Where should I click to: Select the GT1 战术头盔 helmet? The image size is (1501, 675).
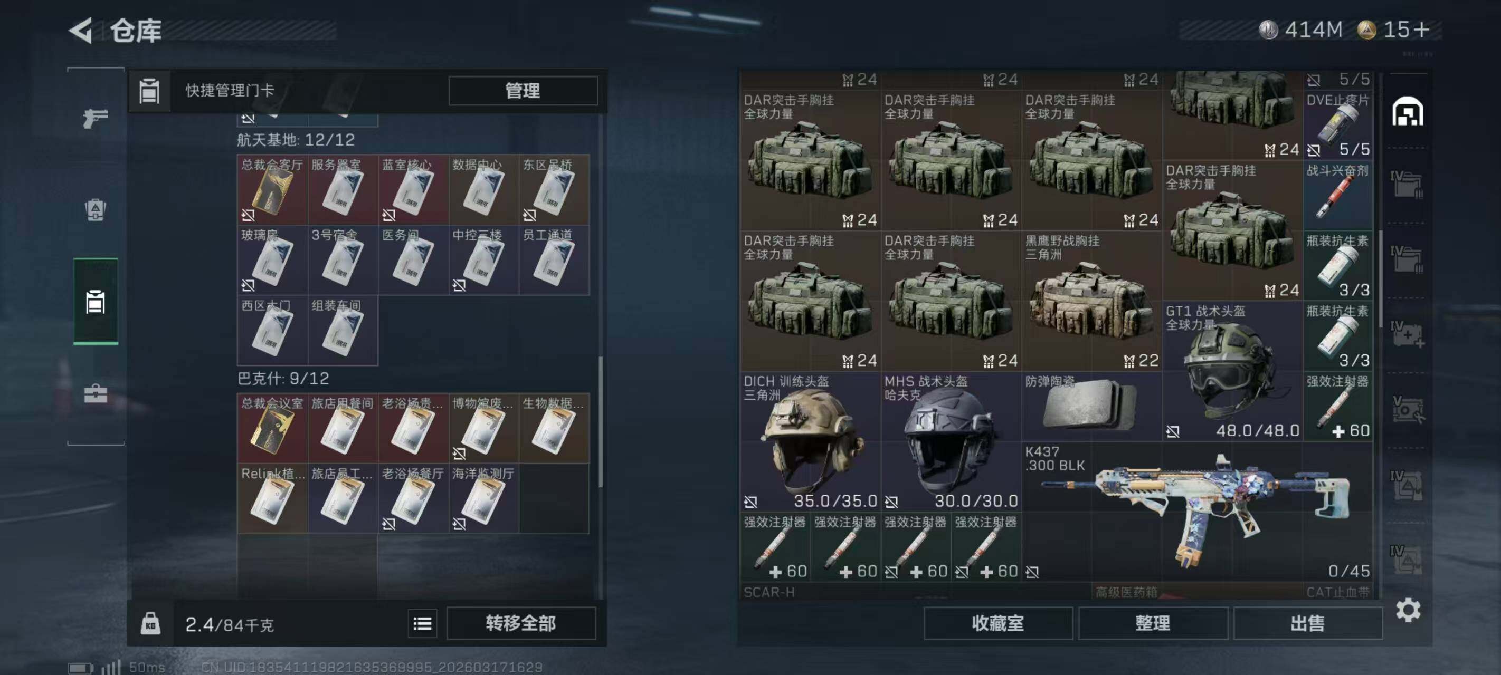[1232, 371]
